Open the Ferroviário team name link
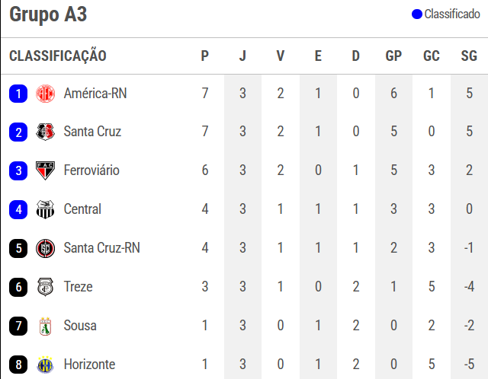This screenshot has width=488, height=379. (x=91, y=170)
